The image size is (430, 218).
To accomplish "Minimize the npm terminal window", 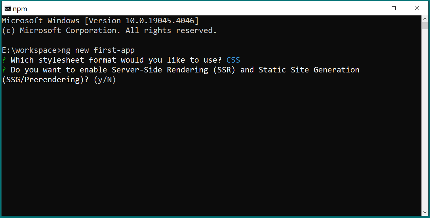I will (371, 8).
